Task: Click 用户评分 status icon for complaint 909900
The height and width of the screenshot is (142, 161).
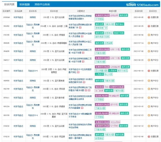Action: (149, 81)
